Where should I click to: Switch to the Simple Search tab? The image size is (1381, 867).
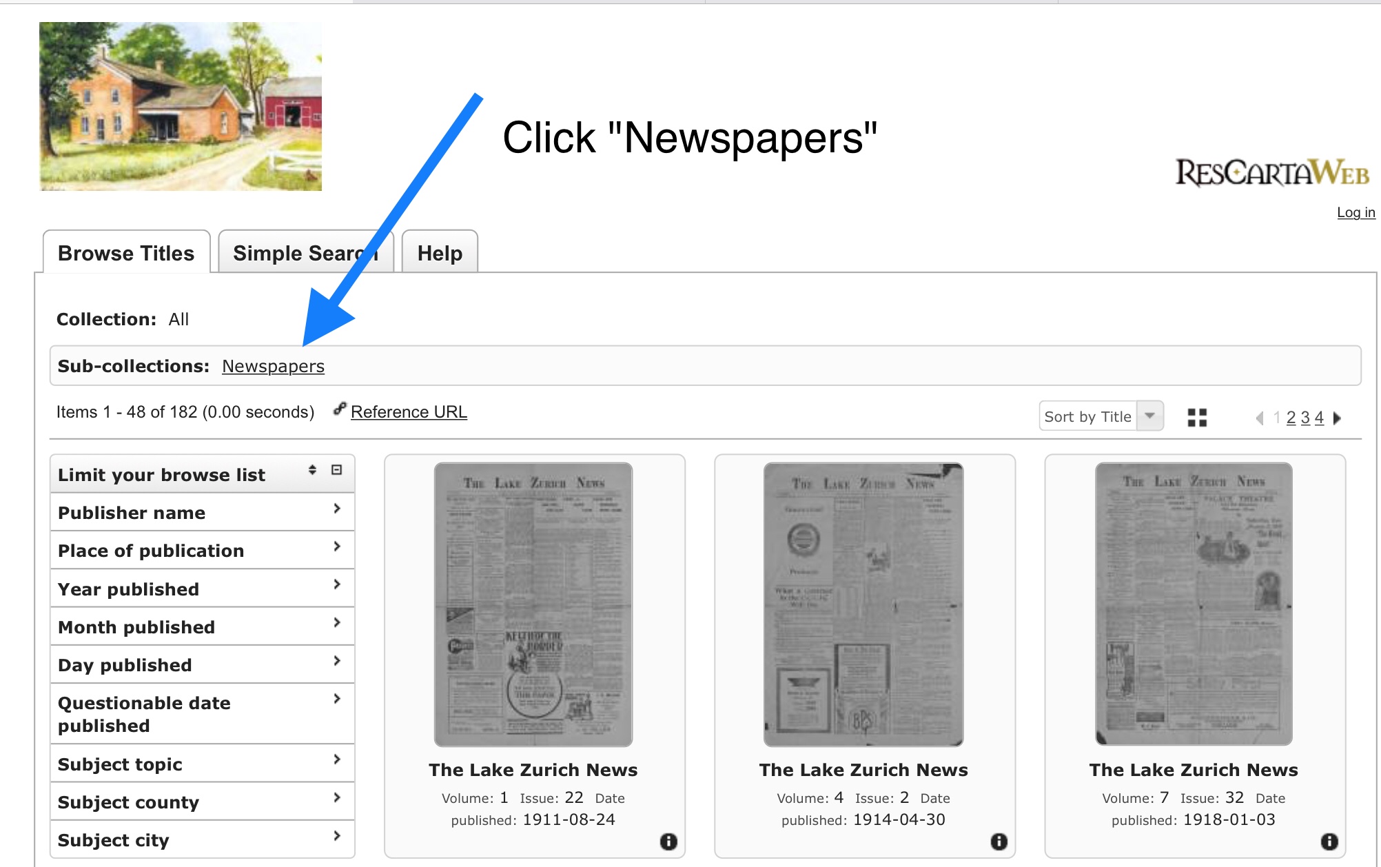tap(306, 253)
